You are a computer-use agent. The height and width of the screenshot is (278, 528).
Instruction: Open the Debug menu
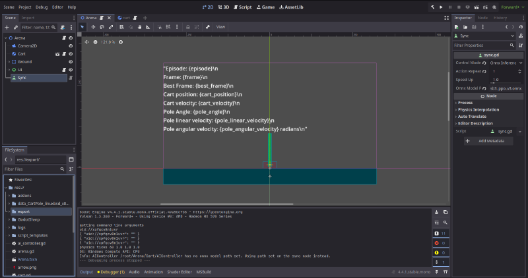coord(42,7)
